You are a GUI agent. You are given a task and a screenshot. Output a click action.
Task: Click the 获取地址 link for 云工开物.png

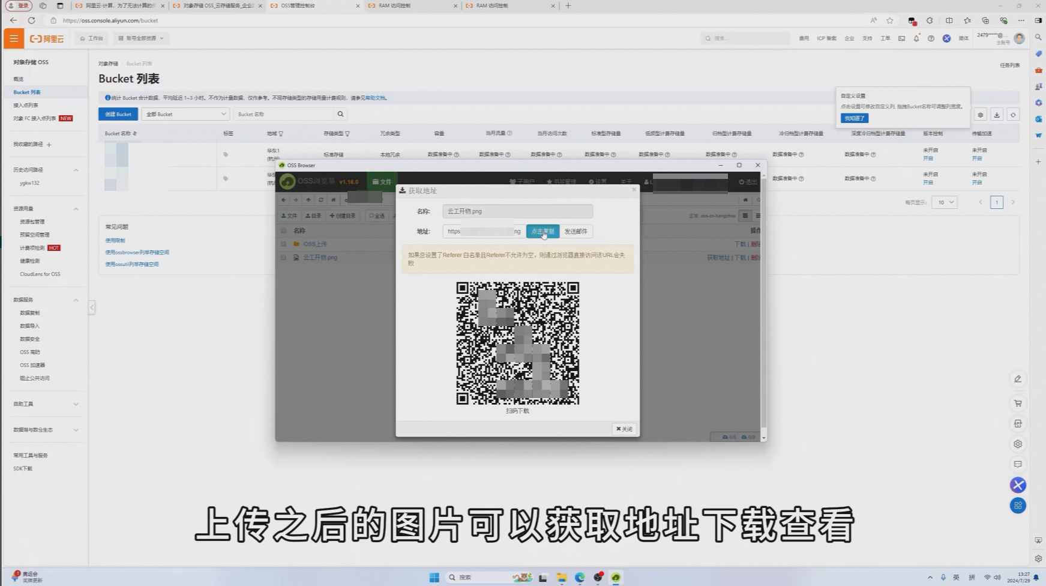(718, 258)
